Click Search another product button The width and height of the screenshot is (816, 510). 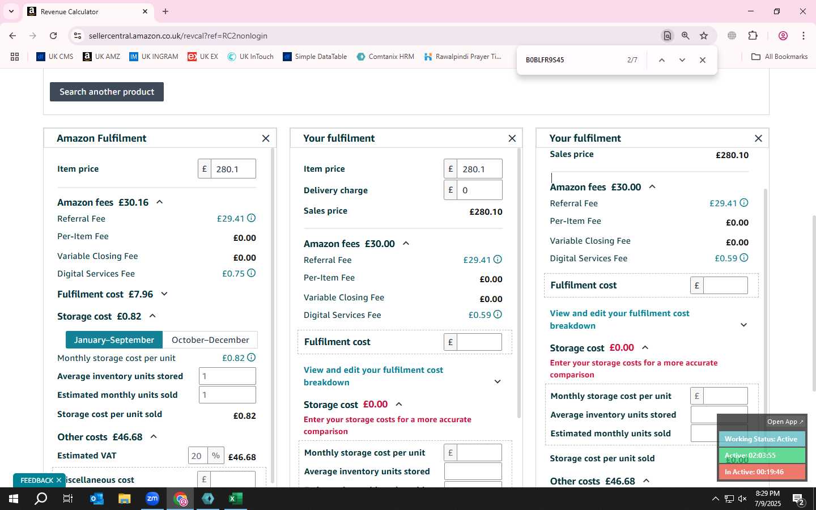tap(107, 92)
